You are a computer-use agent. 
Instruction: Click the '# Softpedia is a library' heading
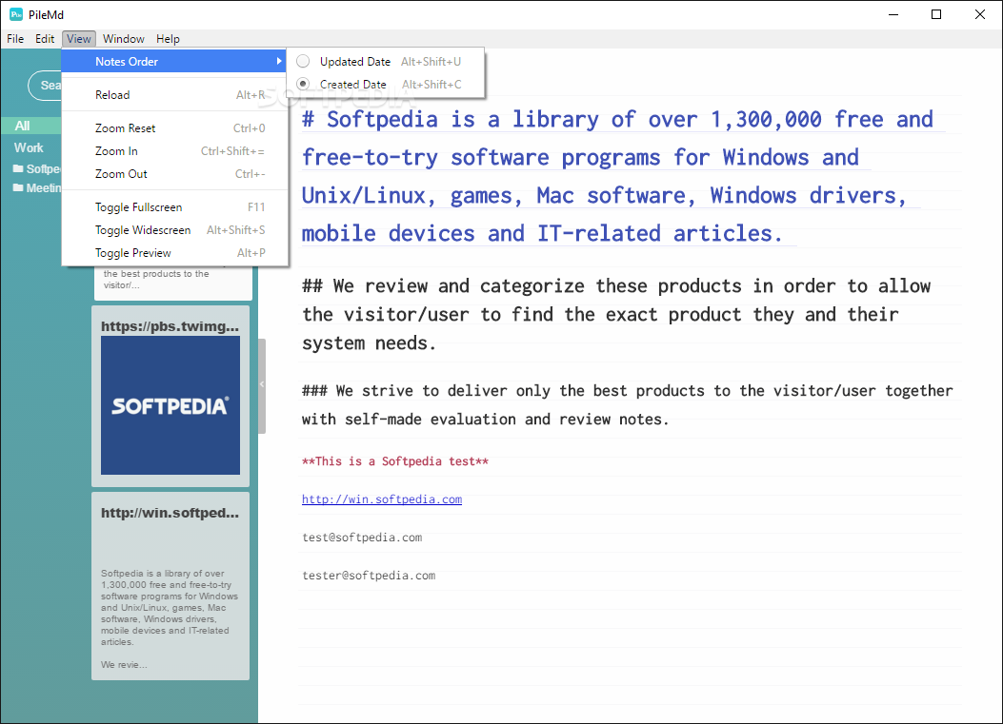pyautogui.click(x=617, y=176)
